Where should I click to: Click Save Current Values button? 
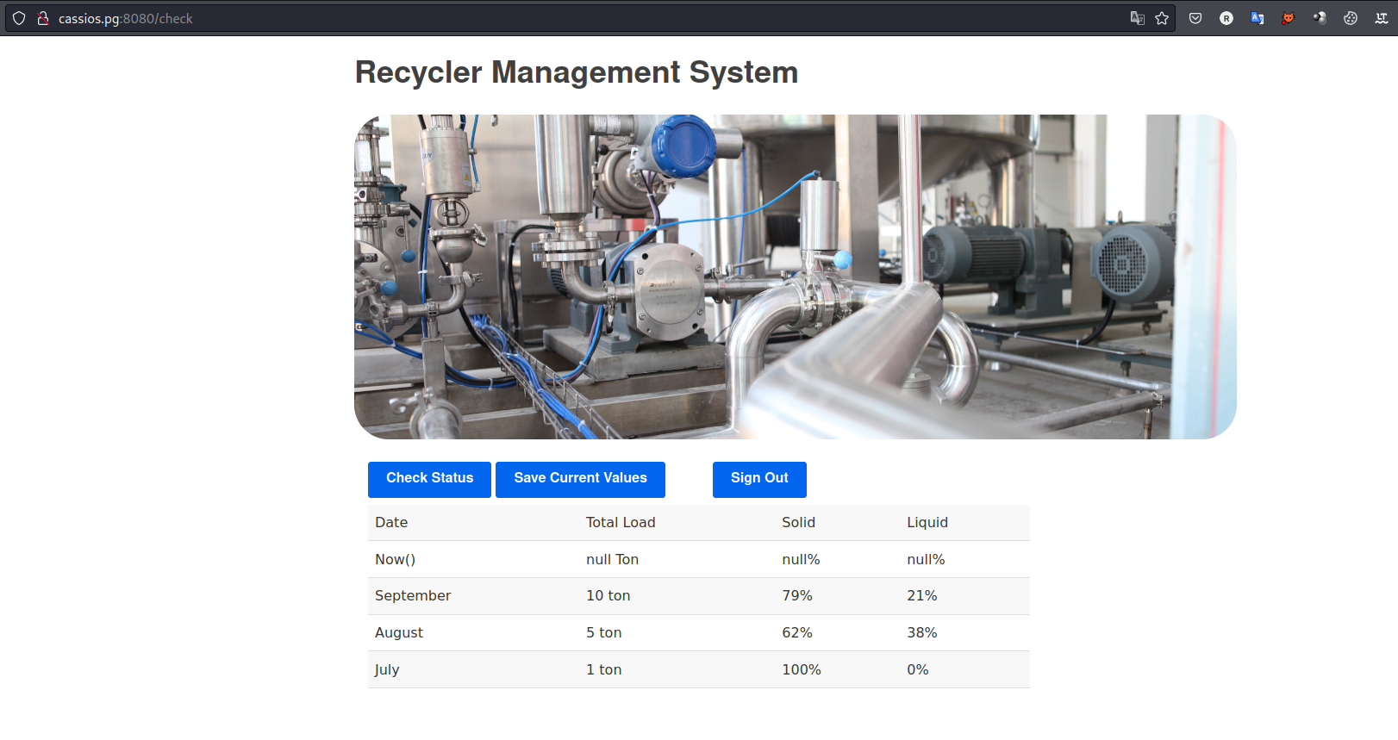pyautogui.click(x=580, y=479)
